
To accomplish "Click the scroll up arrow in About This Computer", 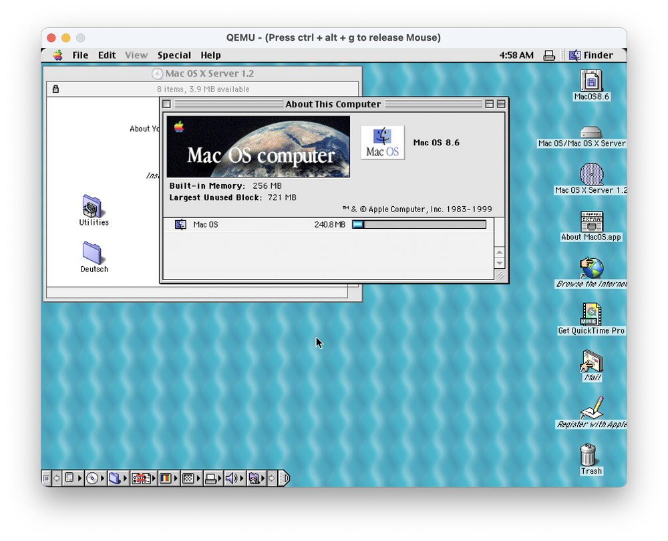I will [x=500, y=252].
